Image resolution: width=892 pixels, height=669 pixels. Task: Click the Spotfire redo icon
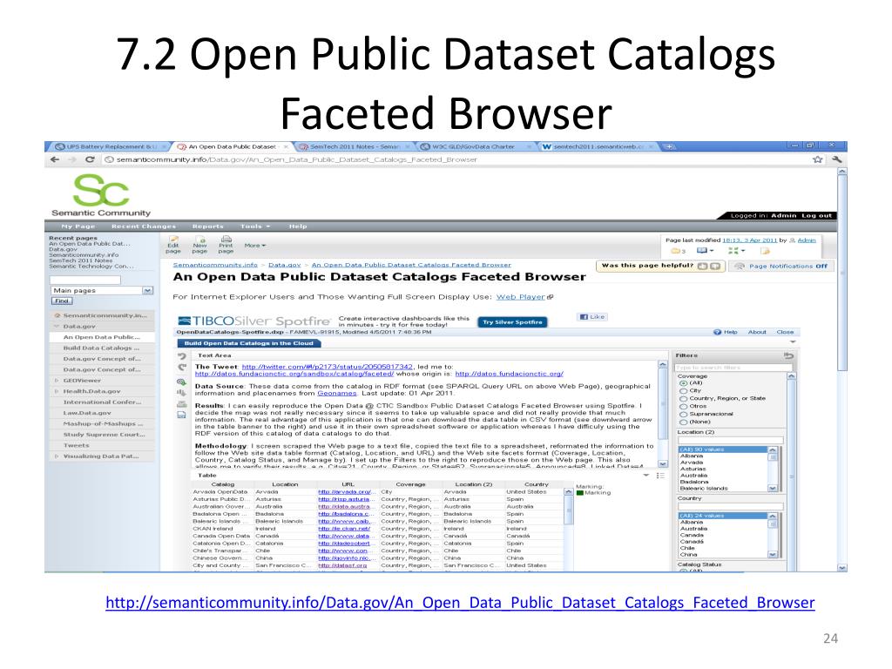tap(182, 368)
